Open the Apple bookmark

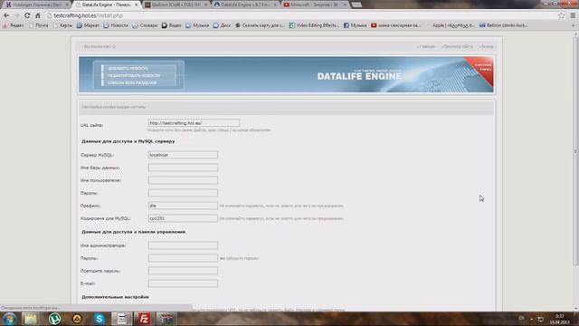[450, 25]
